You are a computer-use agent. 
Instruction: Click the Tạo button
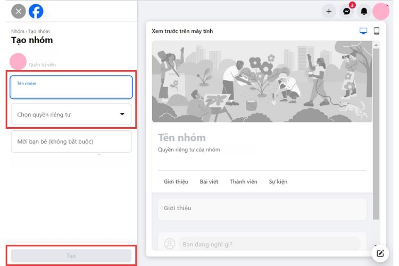tap(71, 256)
